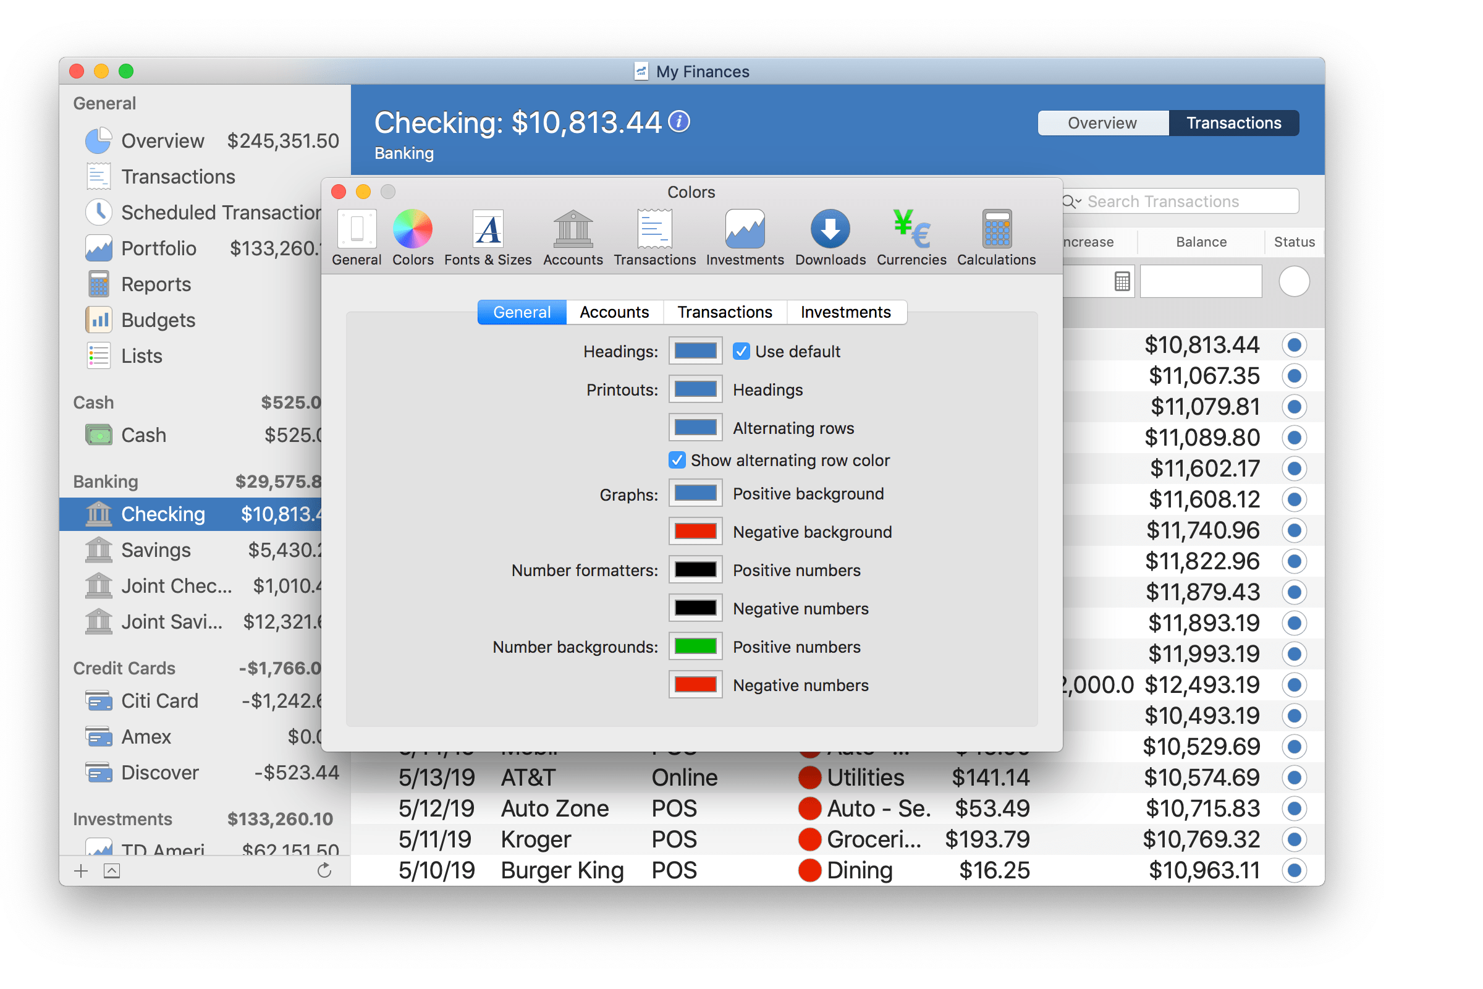
Task: Click the Savings account bank icon
Action: click(98, 550)
